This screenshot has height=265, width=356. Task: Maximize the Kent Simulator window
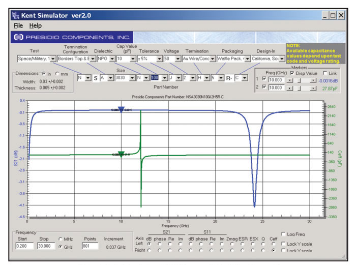tap(333, 15)
